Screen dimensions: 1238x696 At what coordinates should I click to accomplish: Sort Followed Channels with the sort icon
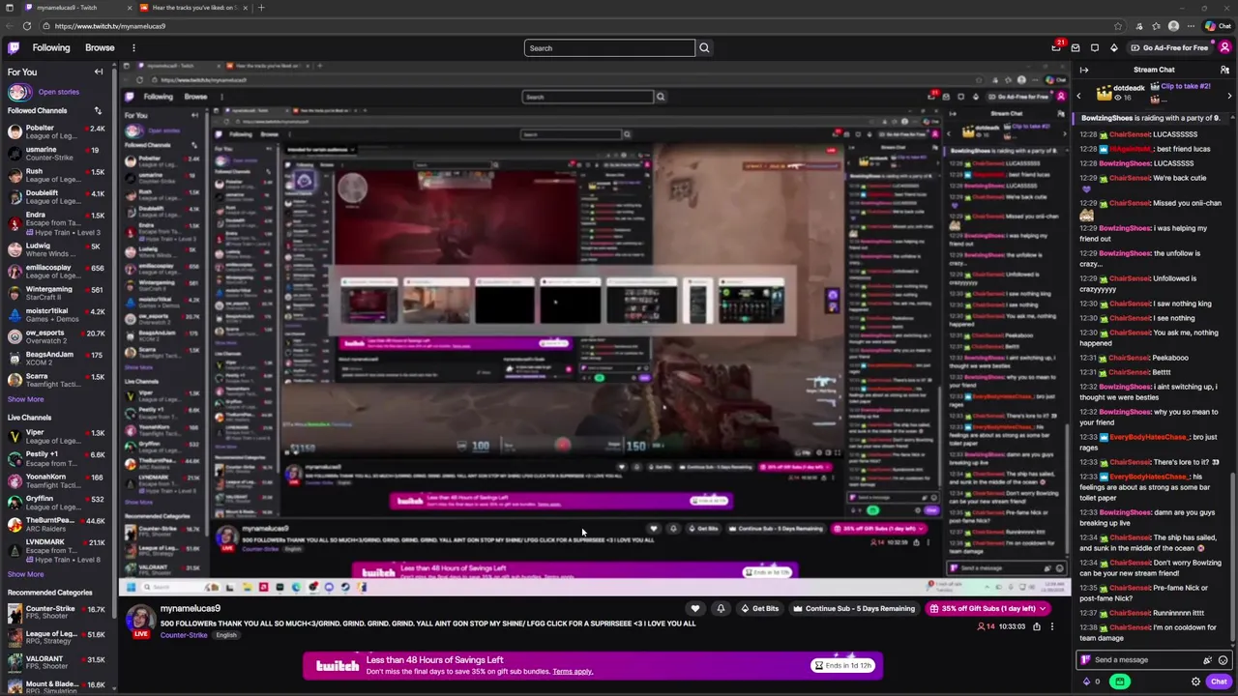pos(98,110)
